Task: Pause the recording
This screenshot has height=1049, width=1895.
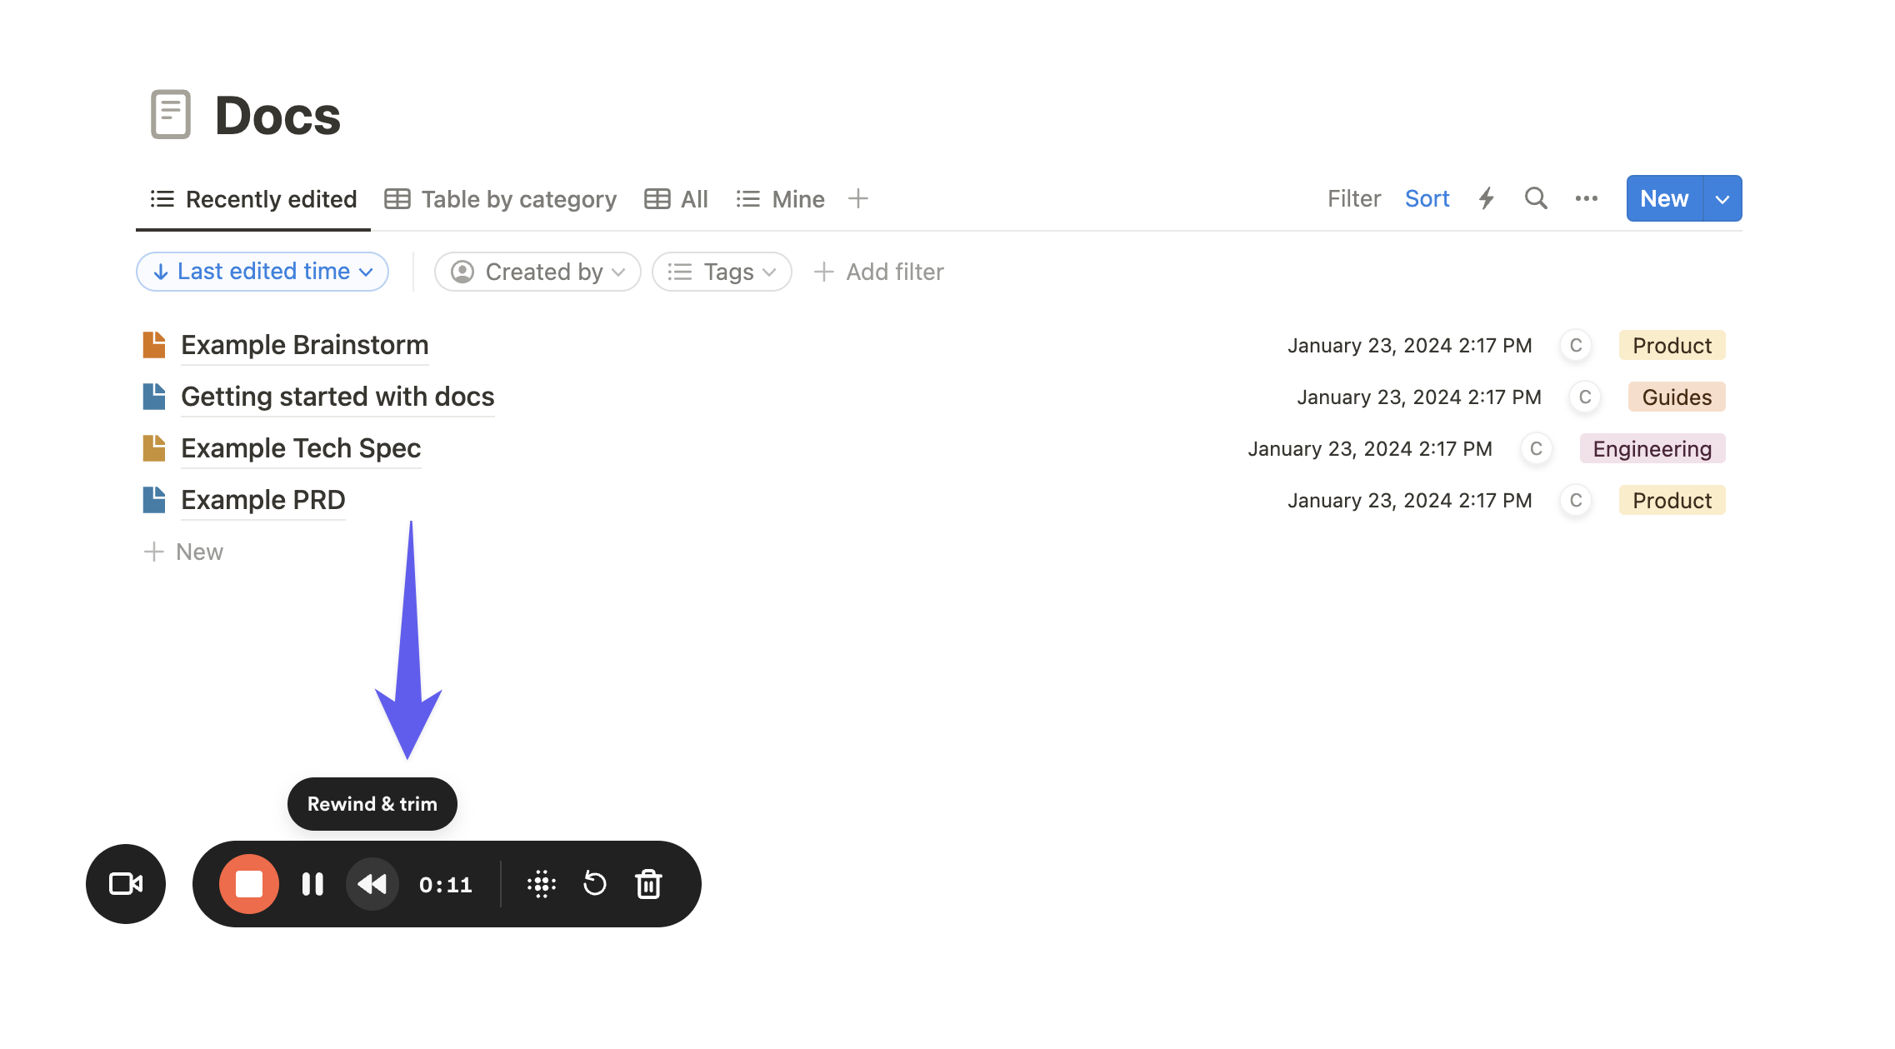Action: 312,884
